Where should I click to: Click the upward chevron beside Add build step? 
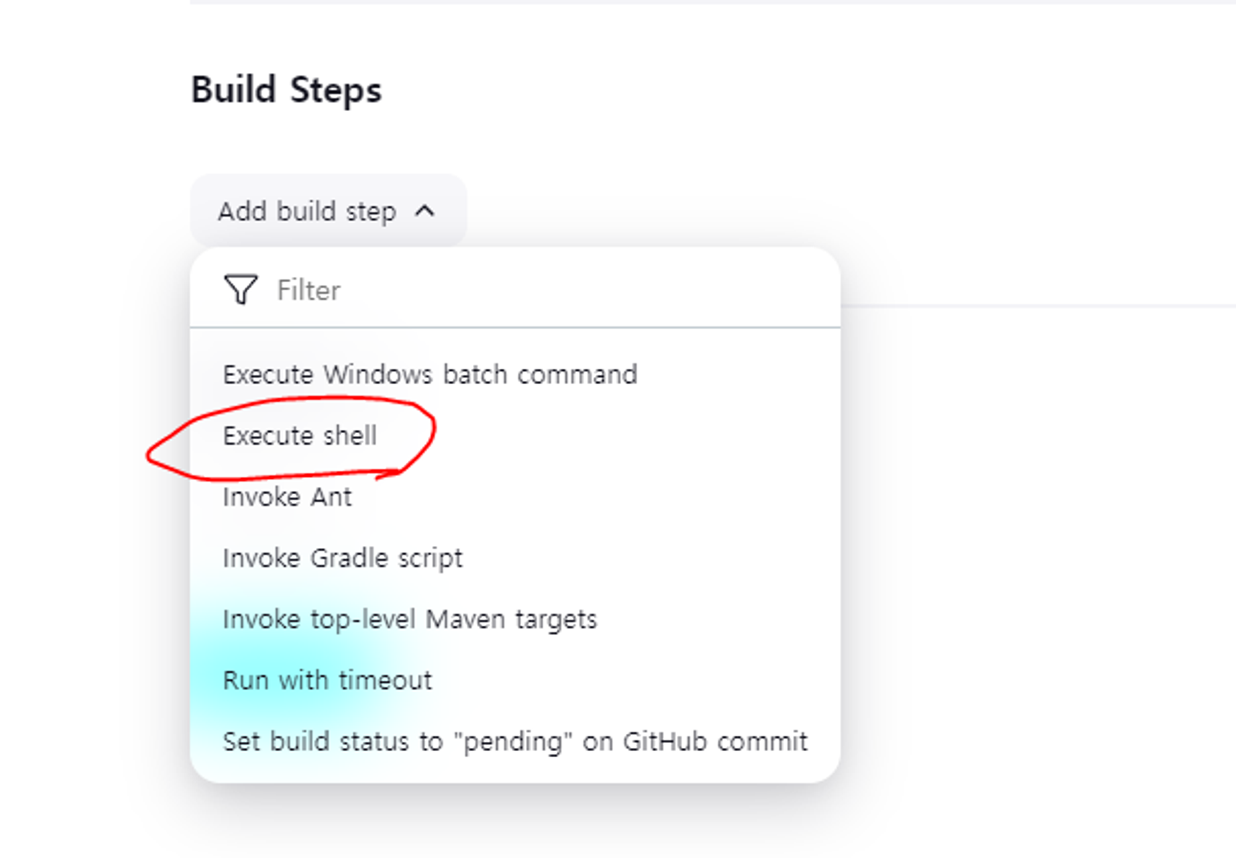pos(425,211)
